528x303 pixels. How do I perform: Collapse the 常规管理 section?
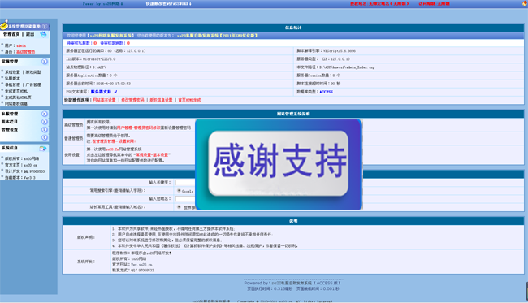(x=45, y=62)
